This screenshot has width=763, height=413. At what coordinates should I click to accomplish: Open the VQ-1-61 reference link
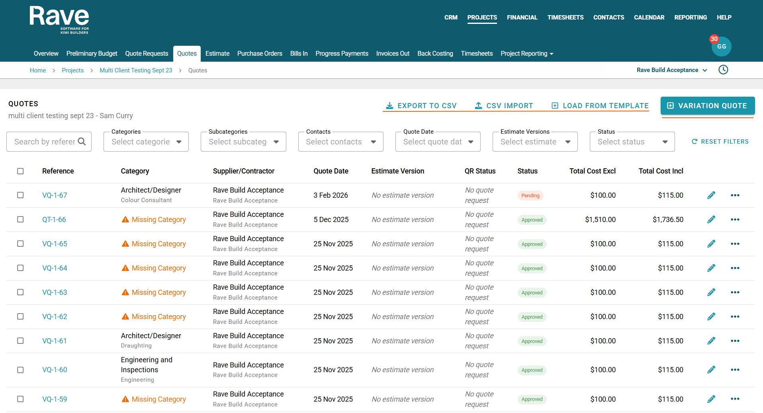(x=55, y=341)
